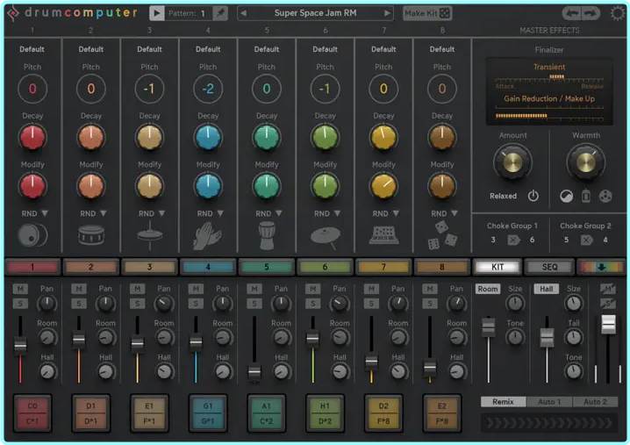Open the RND dropdown in channel 4
The height and width of the screenshot is (445, 630).
[210, 213]
